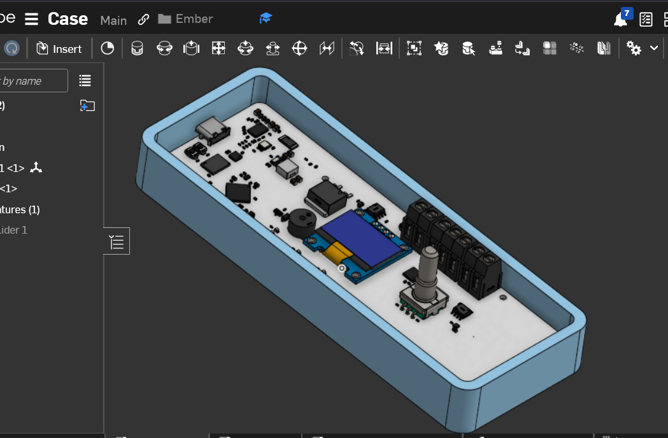The height and width of the screenshot is (438, 668).
Task: Select the Revolute mate tool
Action: point(164,48)
